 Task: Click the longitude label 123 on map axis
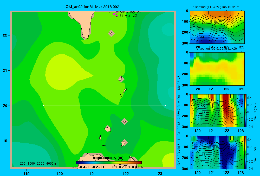pos(159,173)
